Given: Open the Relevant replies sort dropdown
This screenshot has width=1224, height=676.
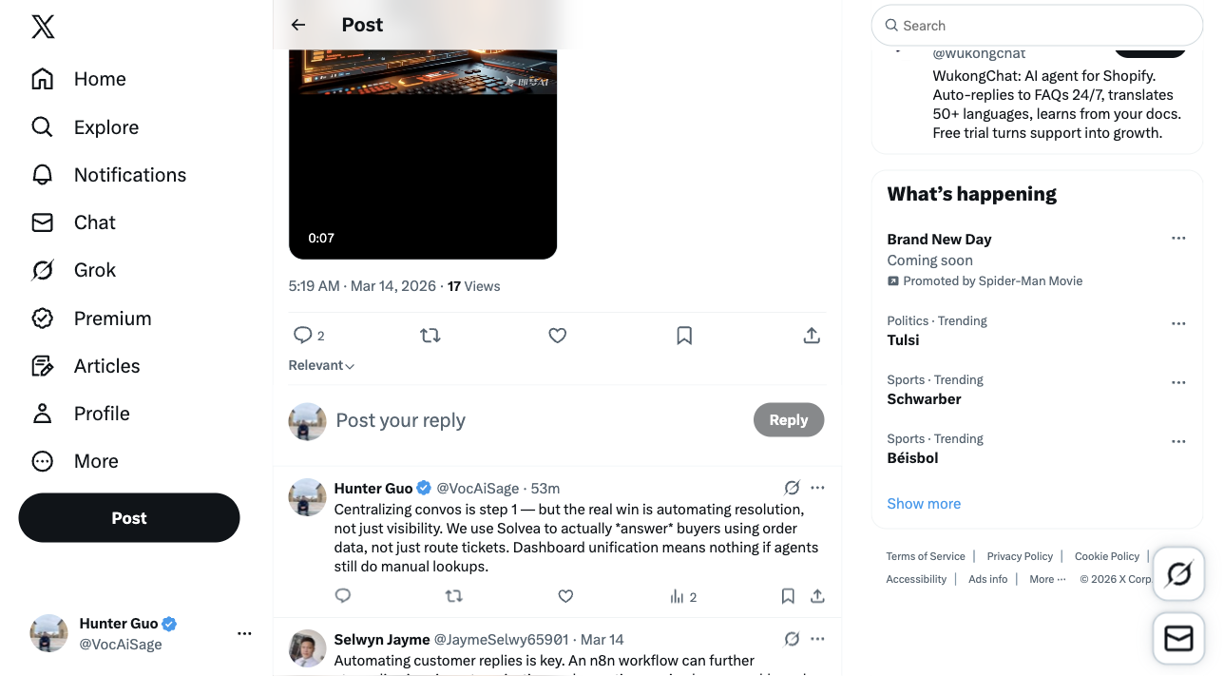Looking at the screenshot, I should tap(320, 365).
